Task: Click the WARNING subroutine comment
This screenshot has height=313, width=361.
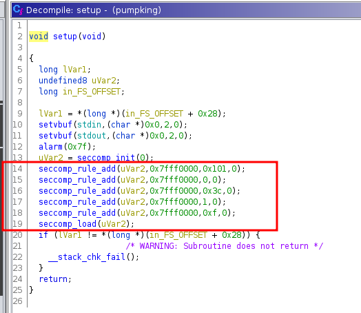Action: coord(225,246)
